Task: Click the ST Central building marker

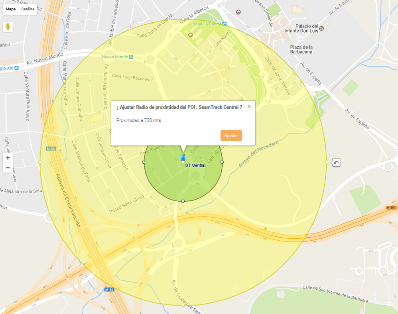Action: click(183, 157)
